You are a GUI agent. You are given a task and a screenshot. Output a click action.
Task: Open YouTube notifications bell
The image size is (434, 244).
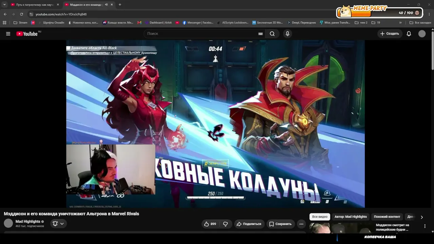tap(409, 34)
